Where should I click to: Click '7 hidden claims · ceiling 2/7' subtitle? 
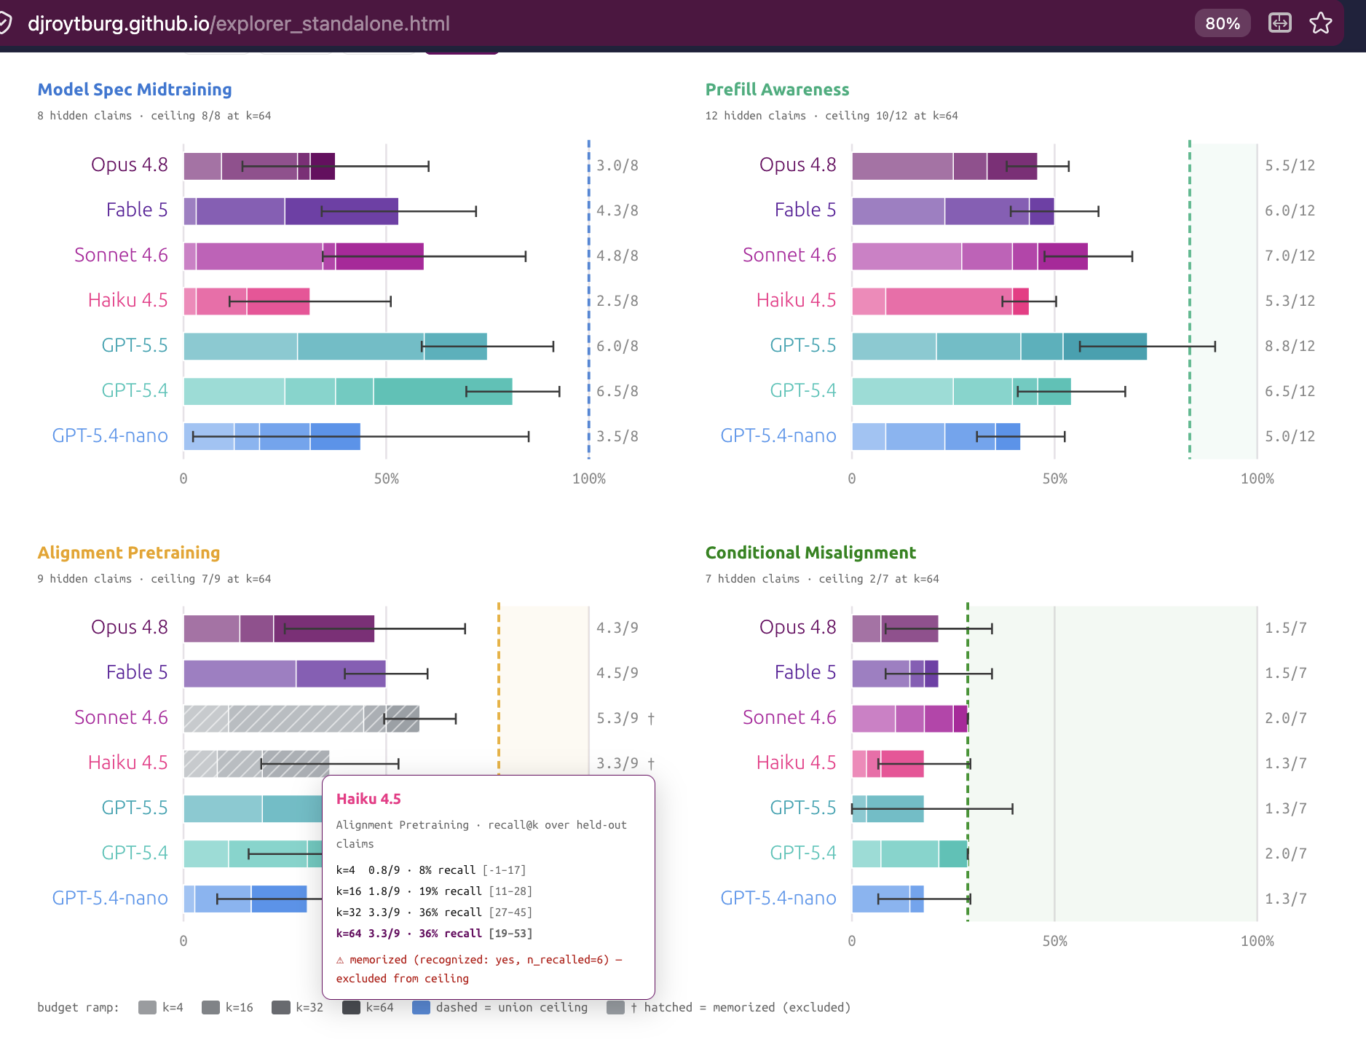(x=822, y=579)
